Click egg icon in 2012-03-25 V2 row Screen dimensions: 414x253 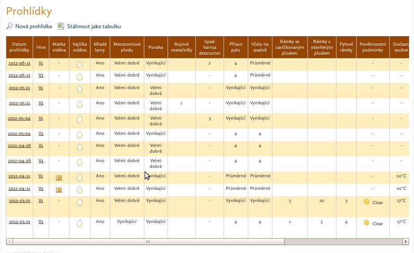click(80, 223)
